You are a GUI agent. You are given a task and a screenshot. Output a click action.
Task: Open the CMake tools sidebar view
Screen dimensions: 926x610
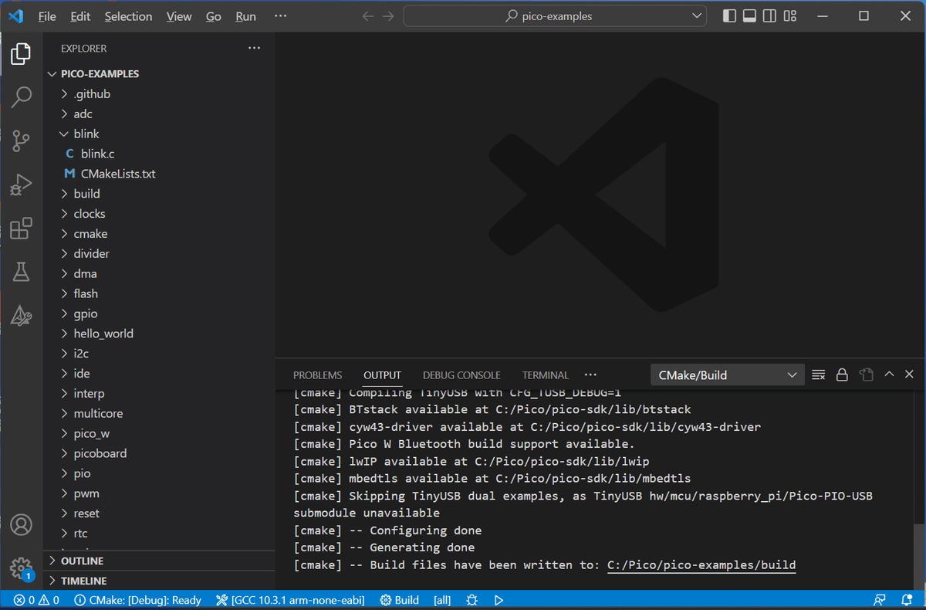click(21, 315)
